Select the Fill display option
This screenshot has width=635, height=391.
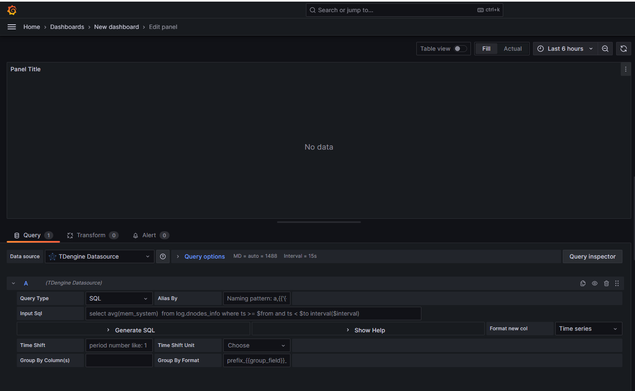(x=486, y=49)
